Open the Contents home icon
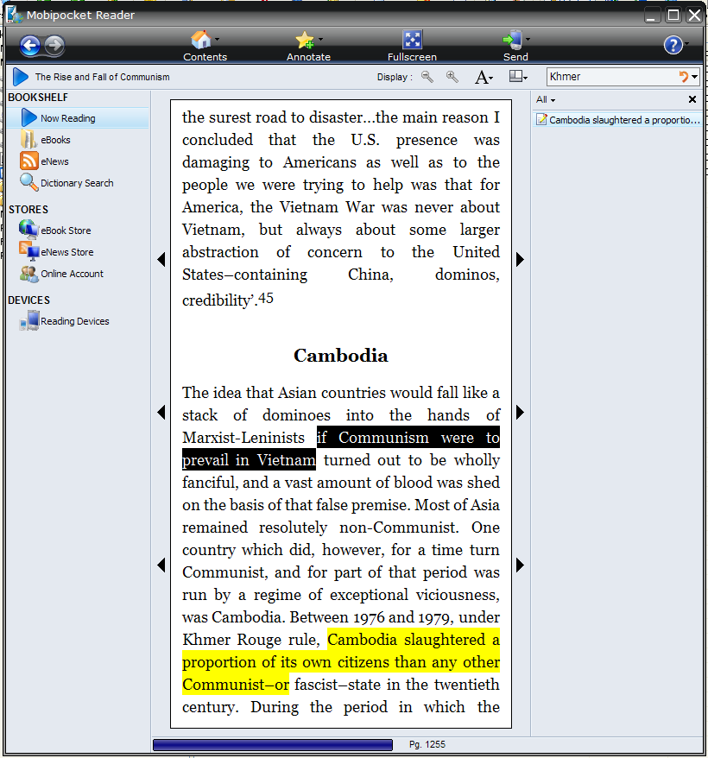The height and width of the screenshot is (758, 708). click(200, 40)
